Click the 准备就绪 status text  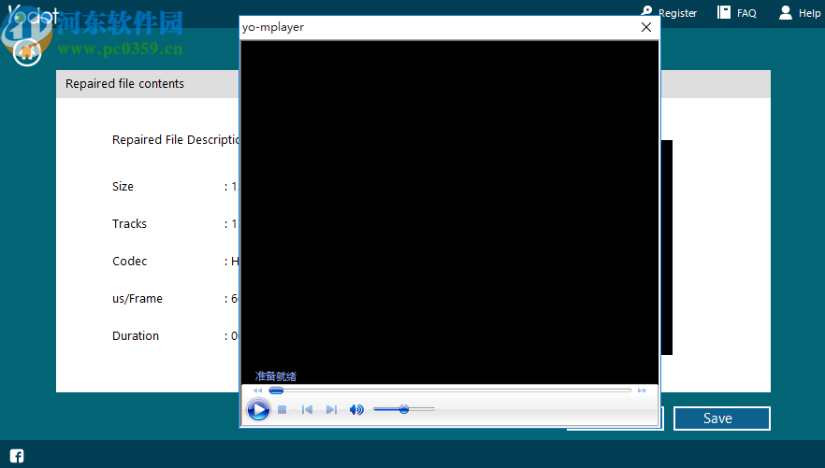276,376
